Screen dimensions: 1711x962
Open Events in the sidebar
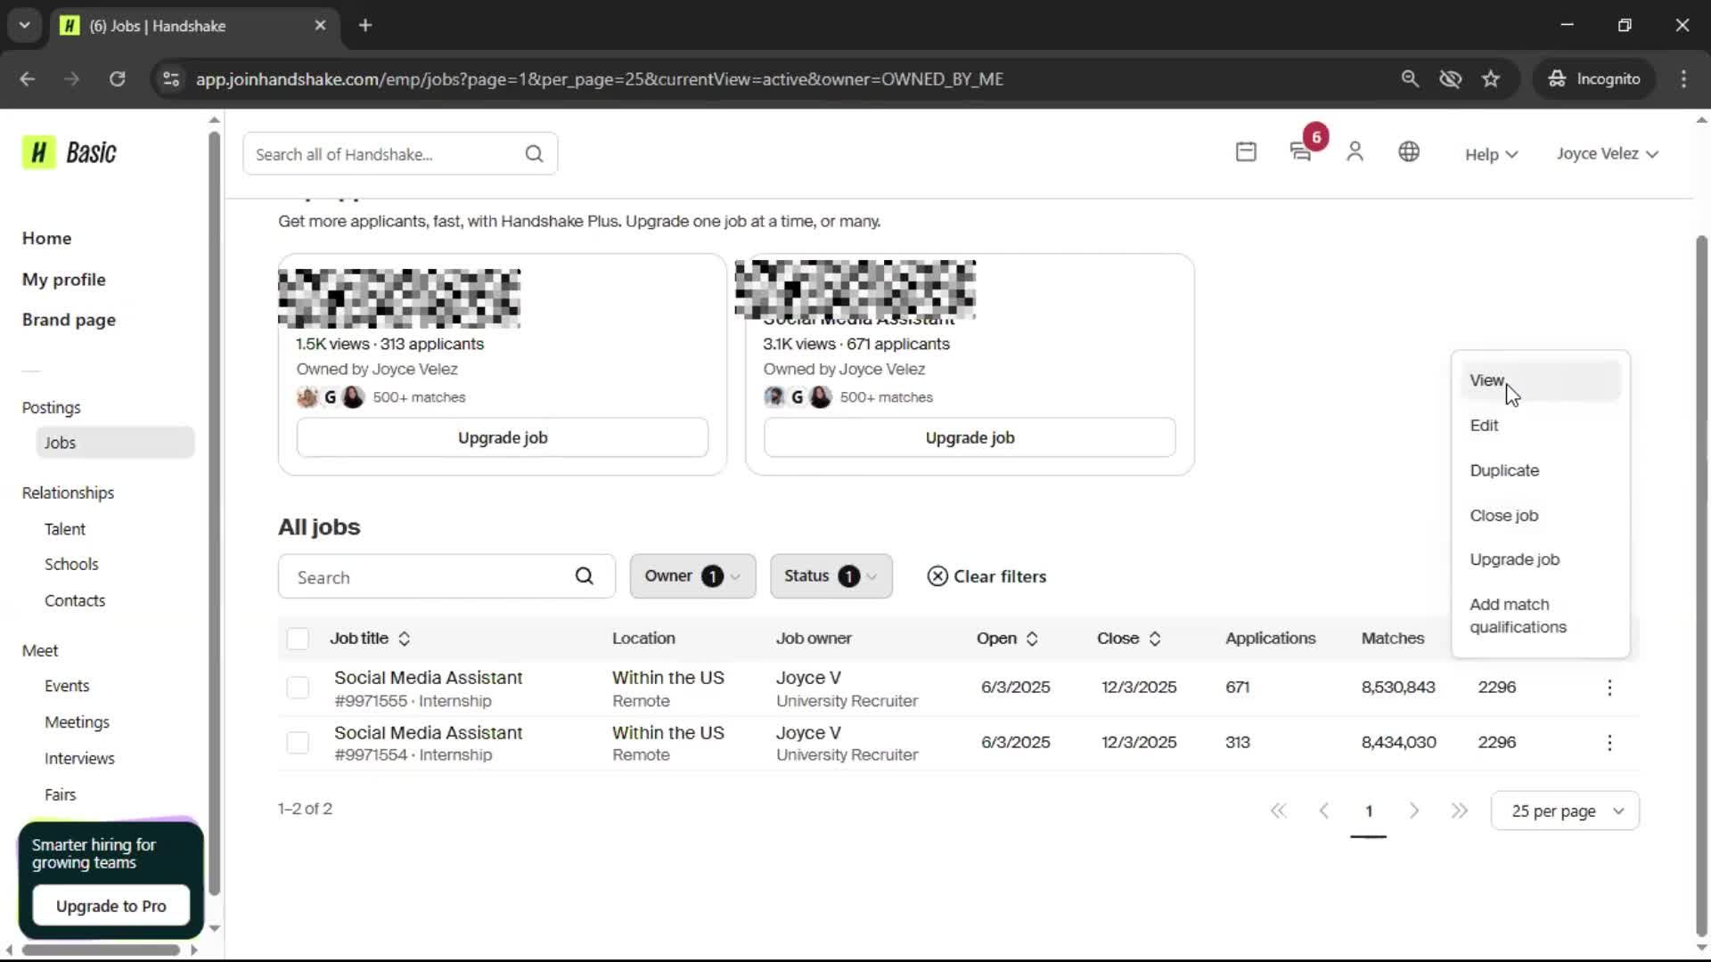point(67,686)
